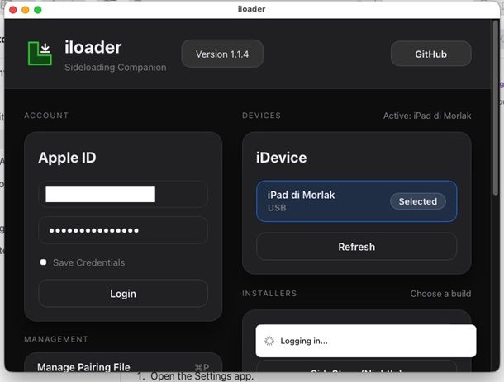Click the yellow minimize window button
Image resolution: width=504 pixels, height=382 pixels.
coord(26,10)
